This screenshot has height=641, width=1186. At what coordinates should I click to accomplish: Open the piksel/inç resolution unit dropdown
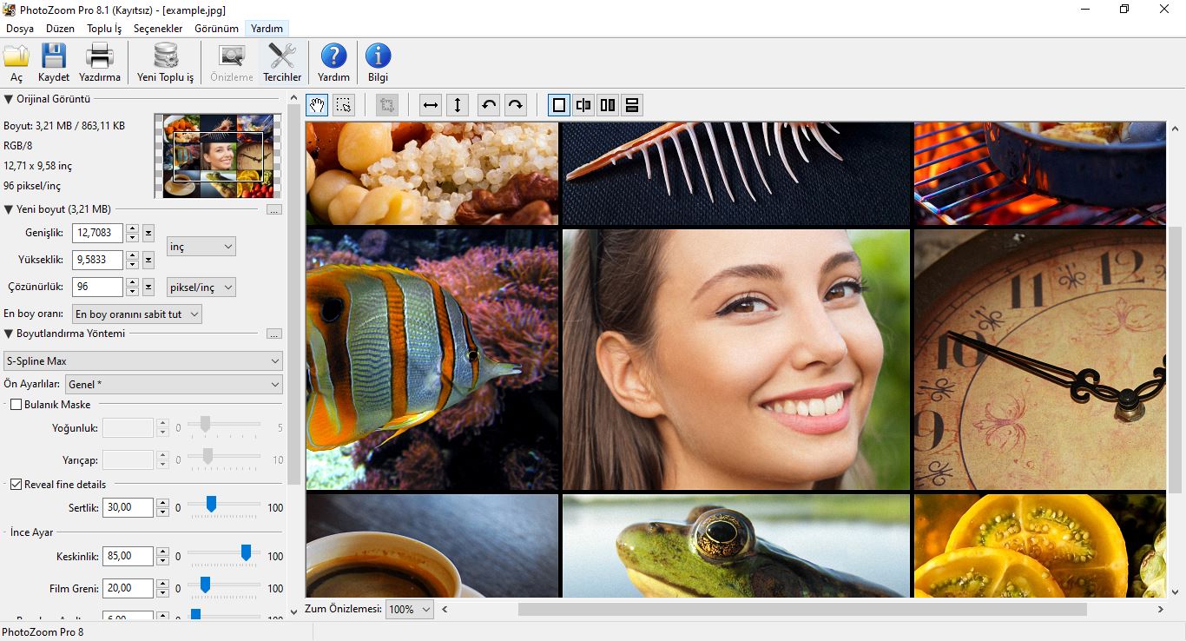(x=201, y=287)
